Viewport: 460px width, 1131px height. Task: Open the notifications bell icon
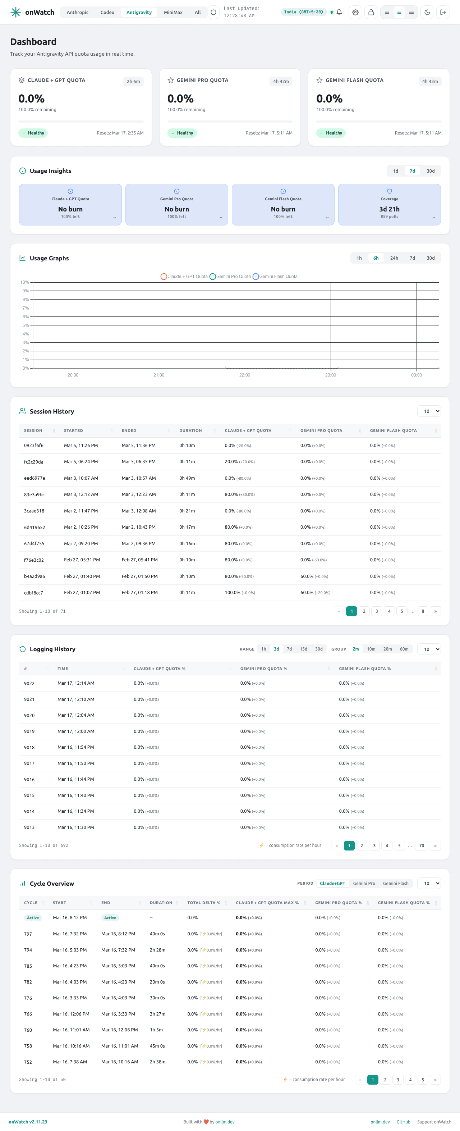coord(339,12)
